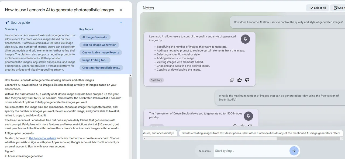This screenshot has height=159, width=345.
Task: Click bullet "Adding elements to the image."
Action: tap(176, 58)
